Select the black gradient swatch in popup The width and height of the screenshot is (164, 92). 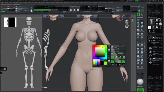click(x=102, y=63)
